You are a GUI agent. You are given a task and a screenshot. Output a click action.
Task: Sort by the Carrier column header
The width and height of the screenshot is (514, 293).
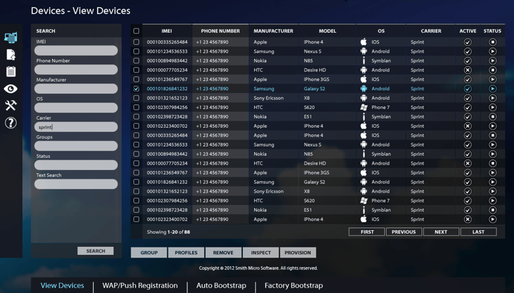pyautogui.click(x=431, y=31)
